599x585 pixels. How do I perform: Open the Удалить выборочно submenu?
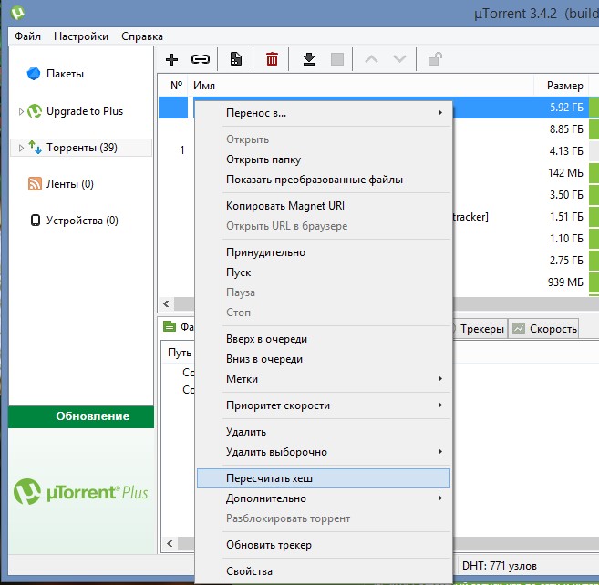(324, 452)
